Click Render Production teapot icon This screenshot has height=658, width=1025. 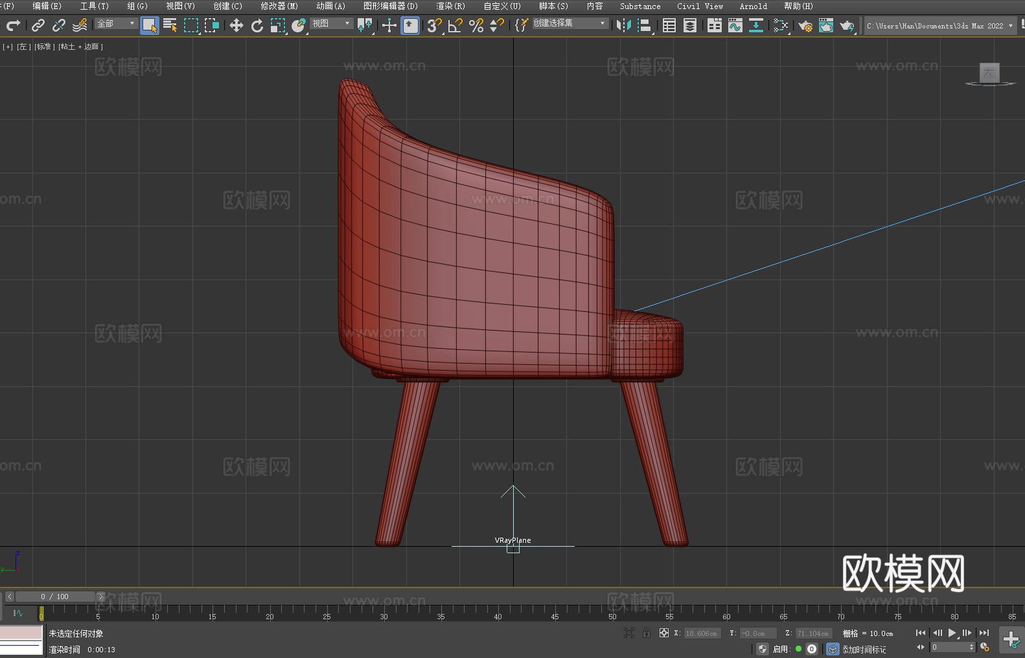pos(847,25)
